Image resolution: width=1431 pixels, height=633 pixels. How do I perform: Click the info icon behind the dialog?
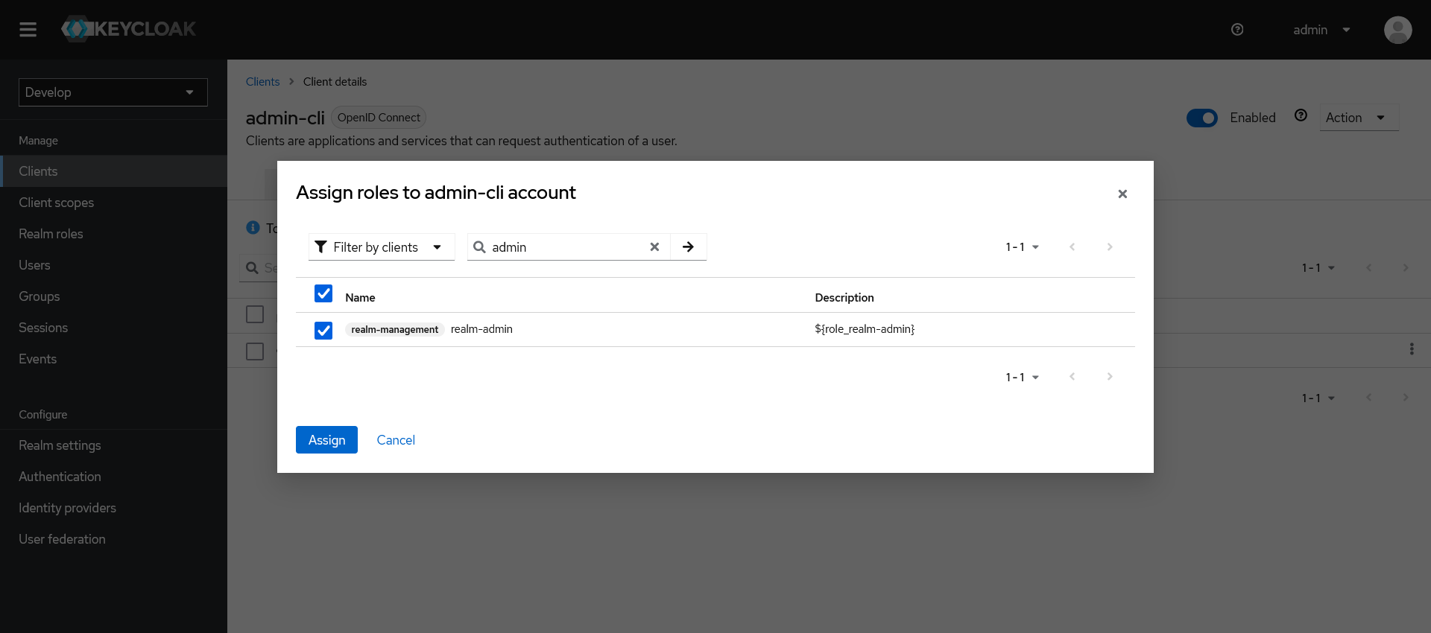click(253, 228)
